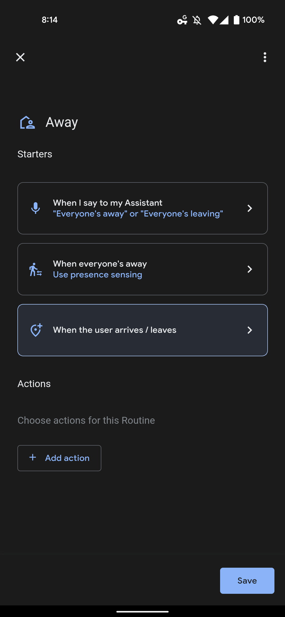Open "When I say to my Assistant" starter
Image resolution: width=285 pixels, height=617 pixels.
coord(142,208)
